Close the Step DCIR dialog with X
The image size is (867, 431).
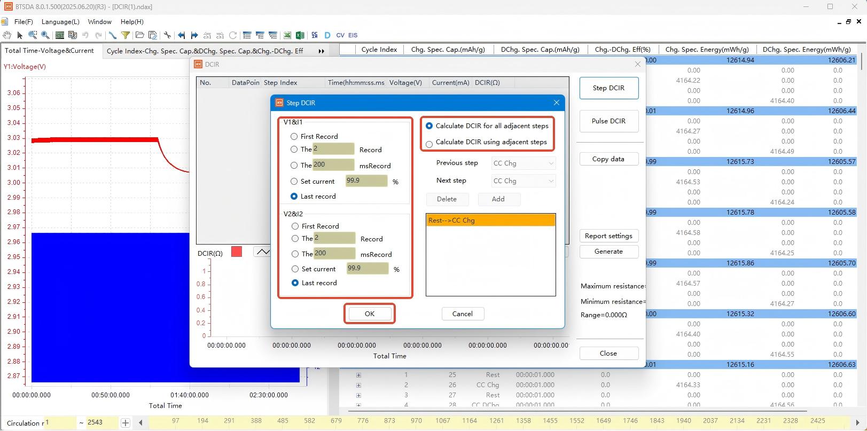pos(556,103)
